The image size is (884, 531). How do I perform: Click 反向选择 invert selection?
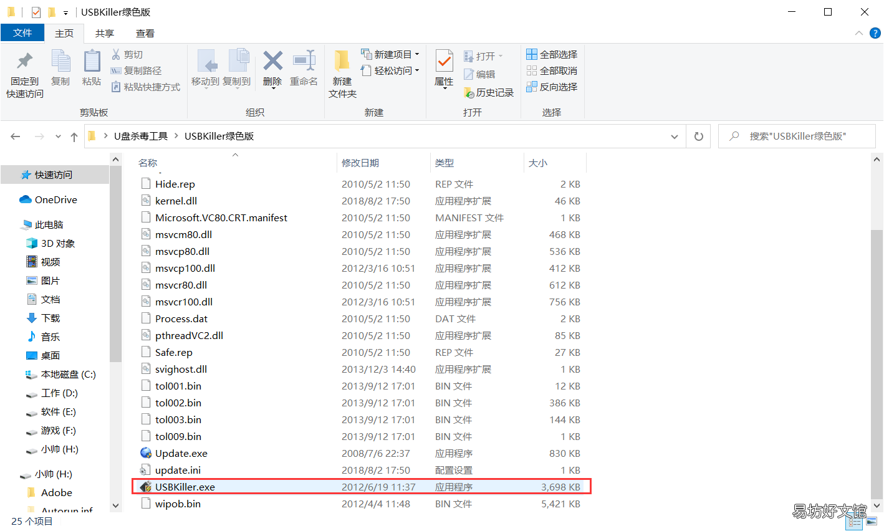[552, 87]
